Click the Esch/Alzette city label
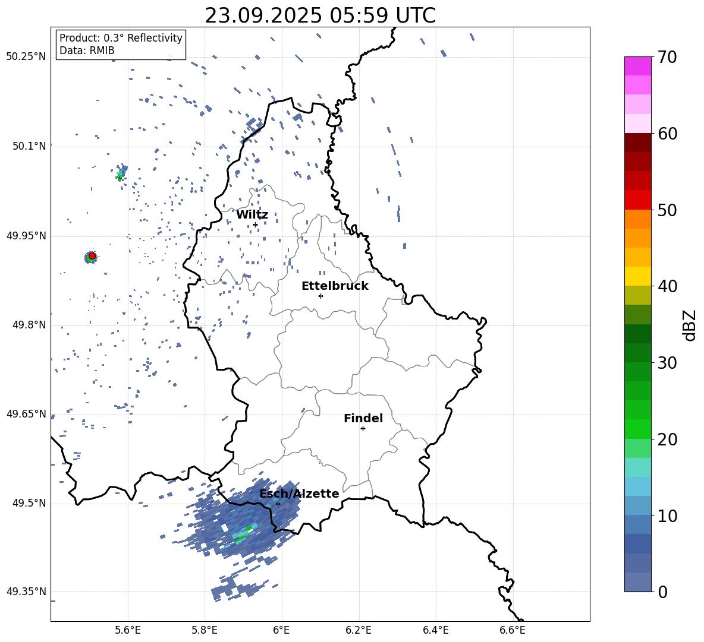The image size is (704, 642). 299,494
